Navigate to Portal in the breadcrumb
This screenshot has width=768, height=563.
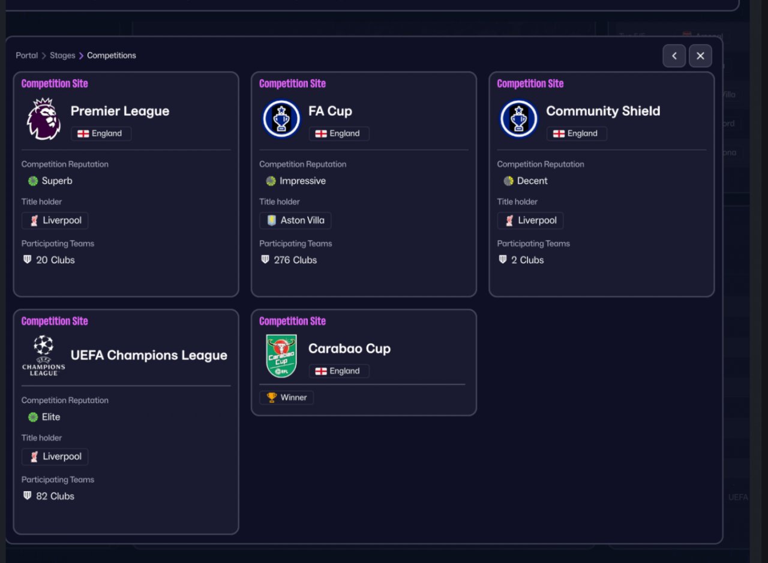26,56
